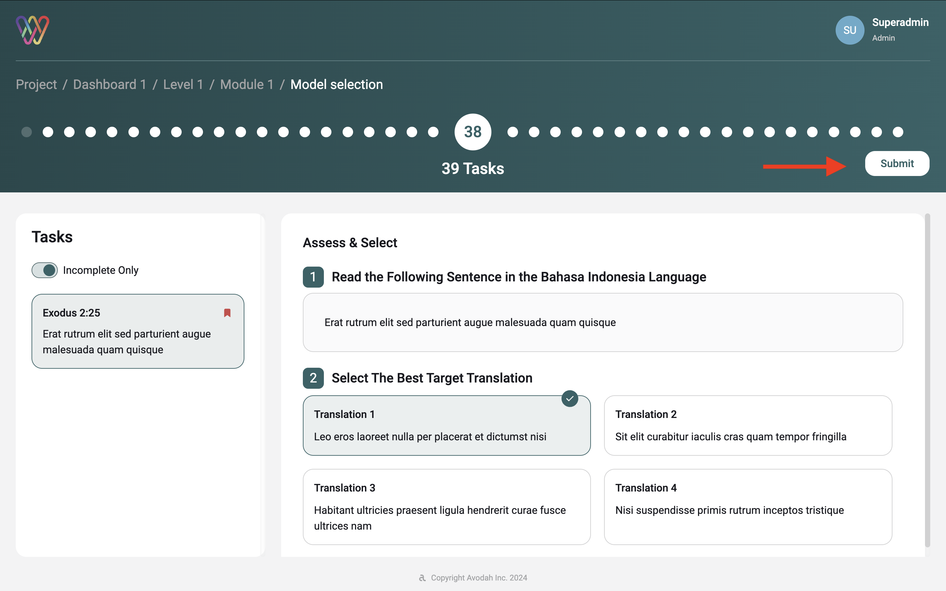
Task: Click the Bahasa Indonesia source sentence box
Action: click(x=603, y=322)
